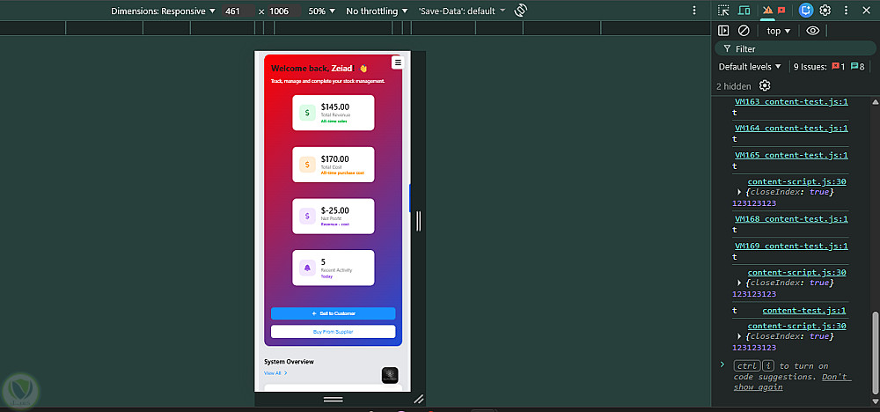Open the Dimensions: Responsive dropdown
This screenshot has width=880, height=412.
163,11
